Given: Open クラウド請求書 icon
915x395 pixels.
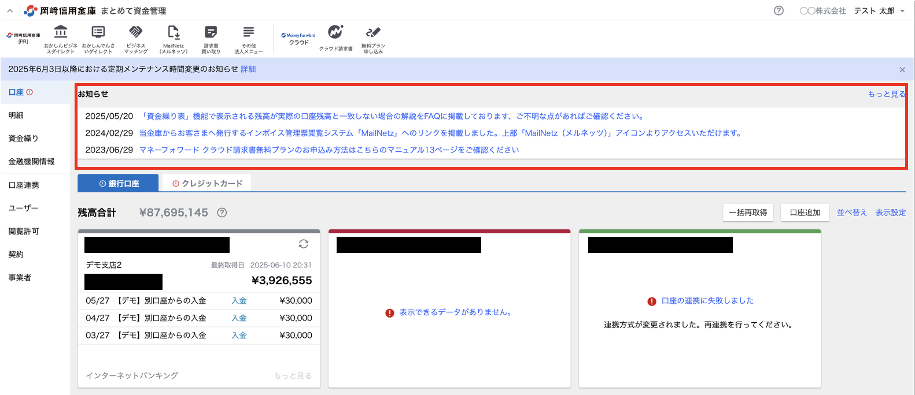Looking at the screenshot, I should click(335, 38).
